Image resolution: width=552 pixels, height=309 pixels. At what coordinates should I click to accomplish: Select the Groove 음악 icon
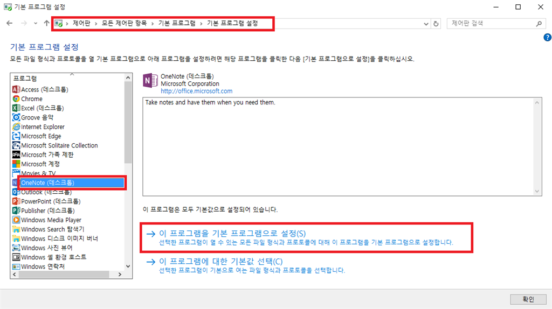16,117
